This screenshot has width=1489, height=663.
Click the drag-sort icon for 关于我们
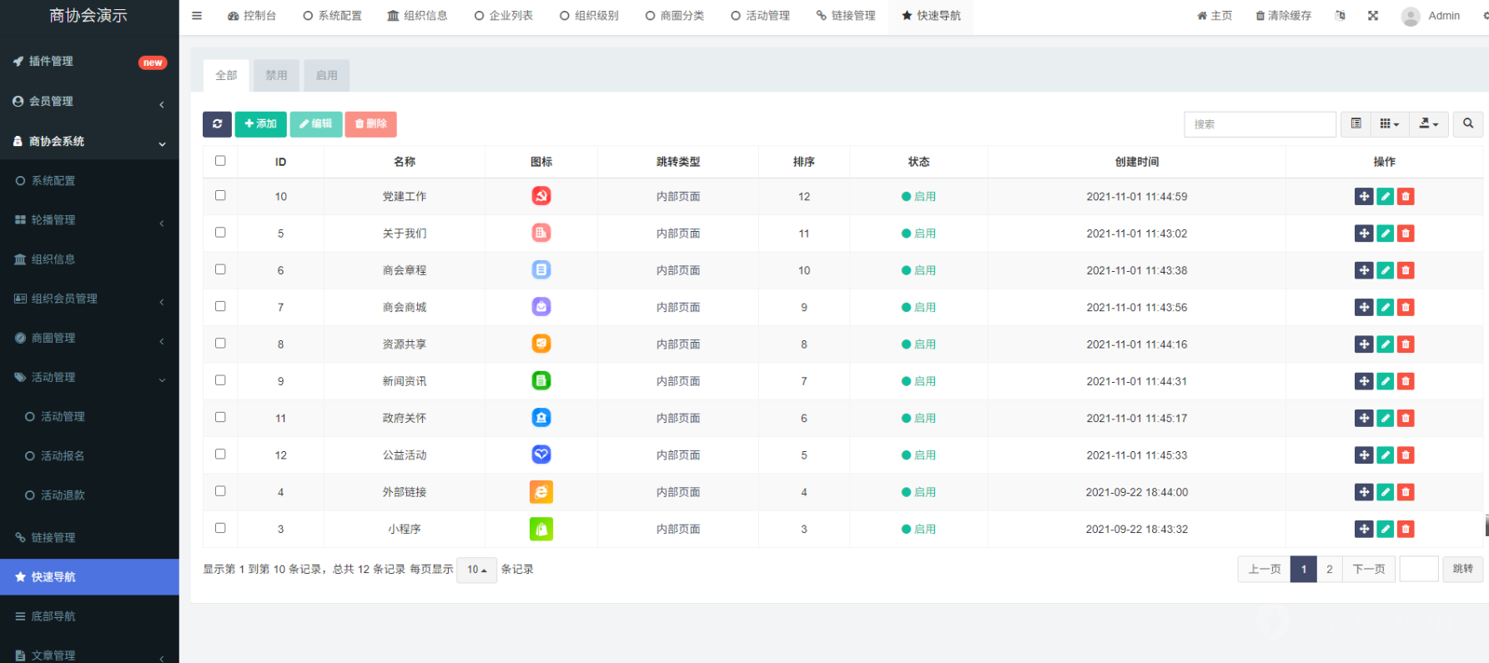coord(1364,234)
